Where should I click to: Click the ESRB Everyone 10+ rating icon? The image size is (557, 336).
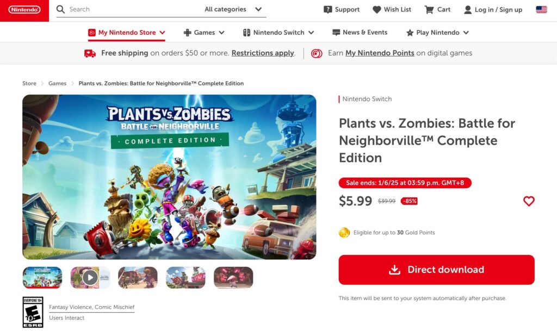tap(33, 312)
